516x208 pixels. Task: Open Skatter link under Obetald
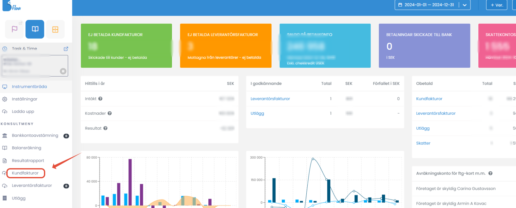click(x=423, y=143)
